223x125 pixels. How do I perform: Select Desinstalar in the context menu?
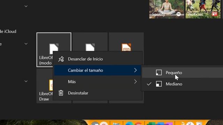tap(98, 93)
